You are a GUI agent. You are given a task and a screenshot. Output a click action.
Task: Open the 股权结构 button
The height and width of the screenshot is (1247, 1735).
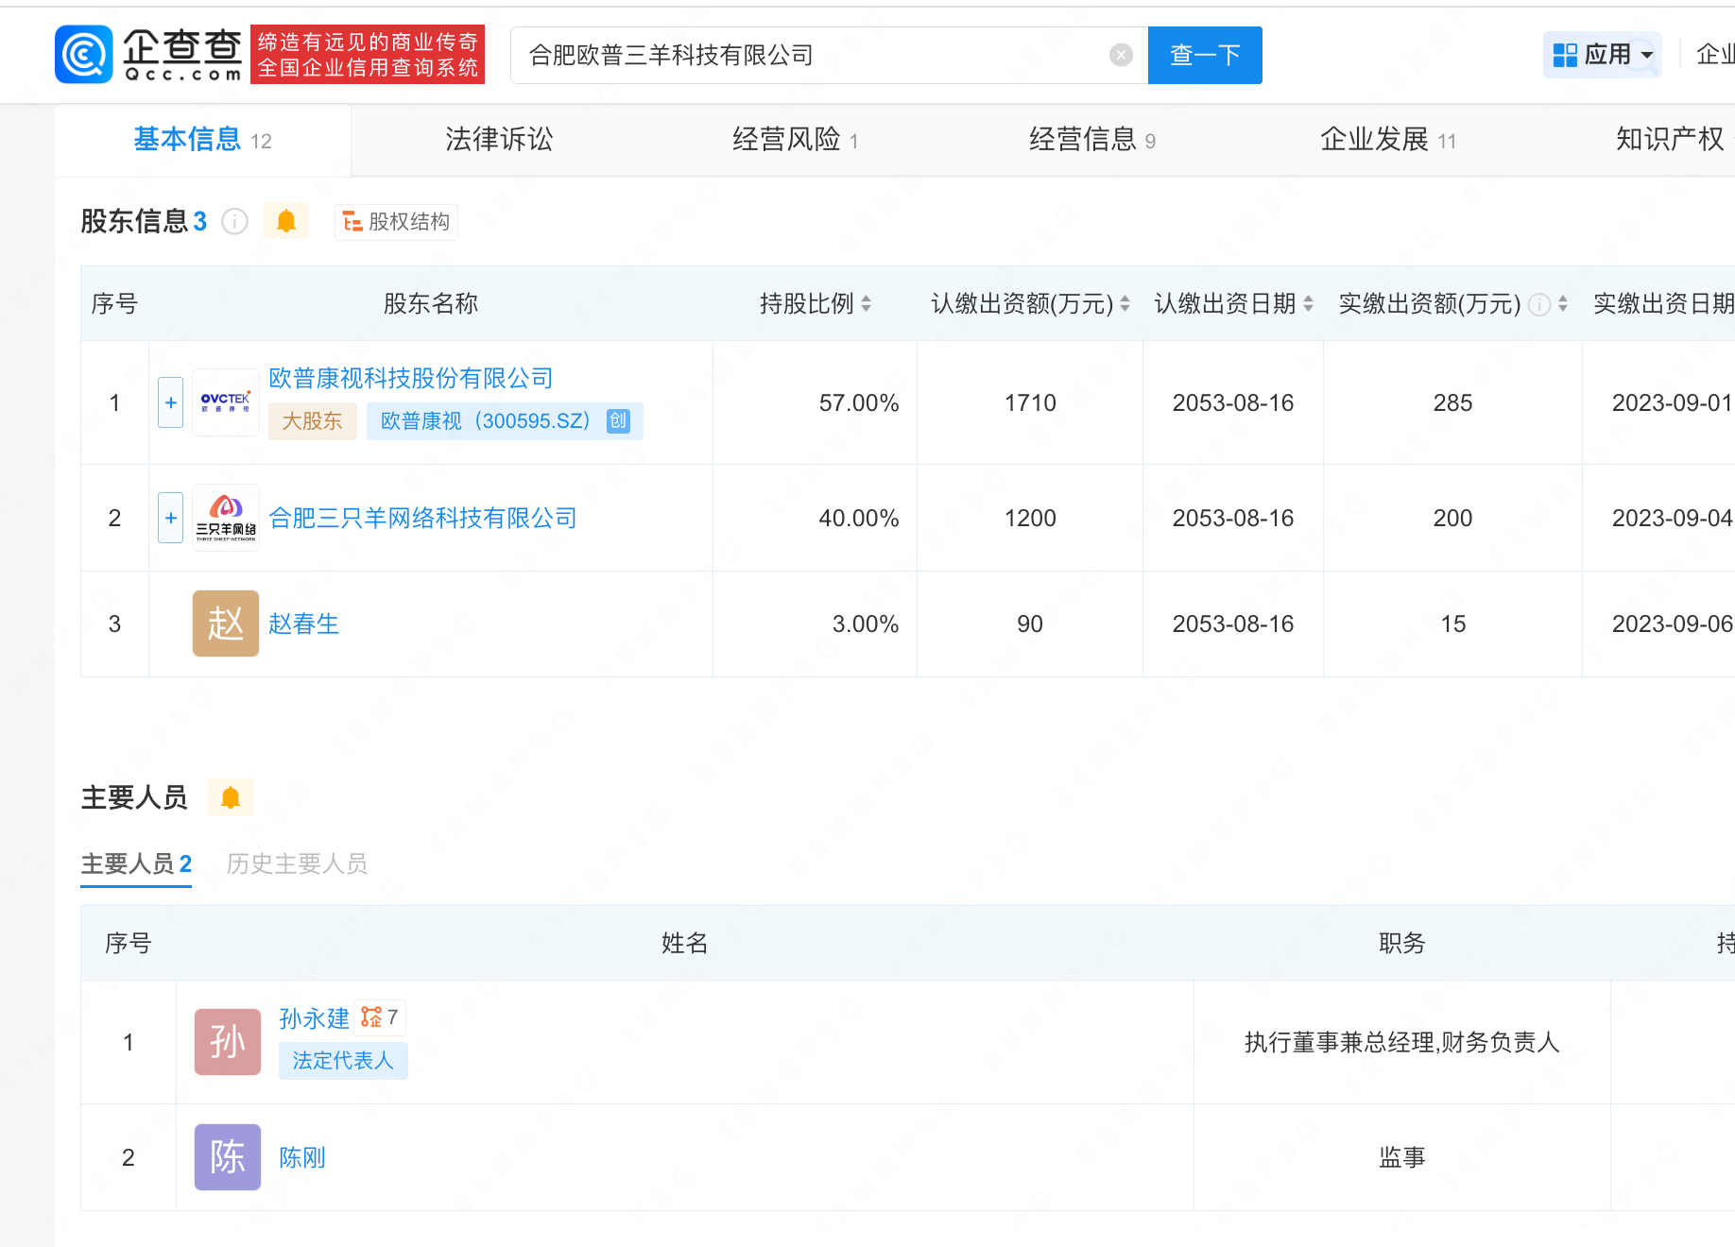(x=396, y=222)
